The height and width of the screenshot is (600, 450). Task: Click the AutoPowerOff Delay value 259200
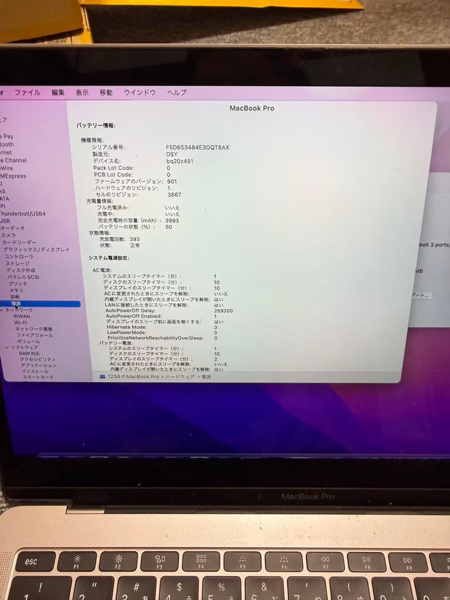[223, 311]
